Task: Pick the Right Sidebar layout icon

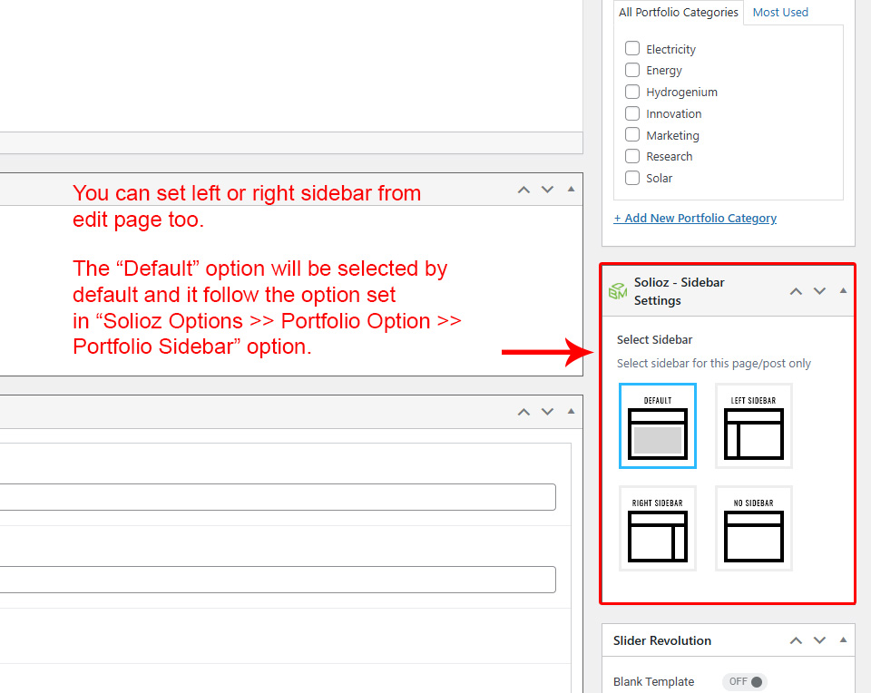Action: click(x=657, y=528)
